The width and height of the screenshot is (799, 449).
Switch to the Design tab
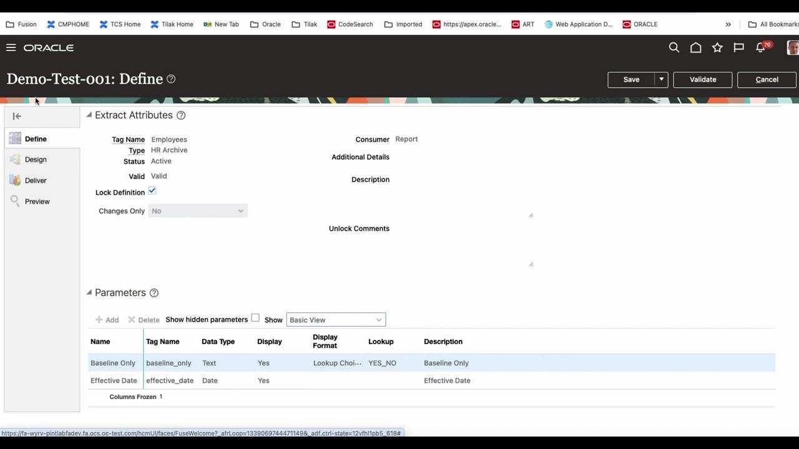pyautogui.click(x=36, y=160)
